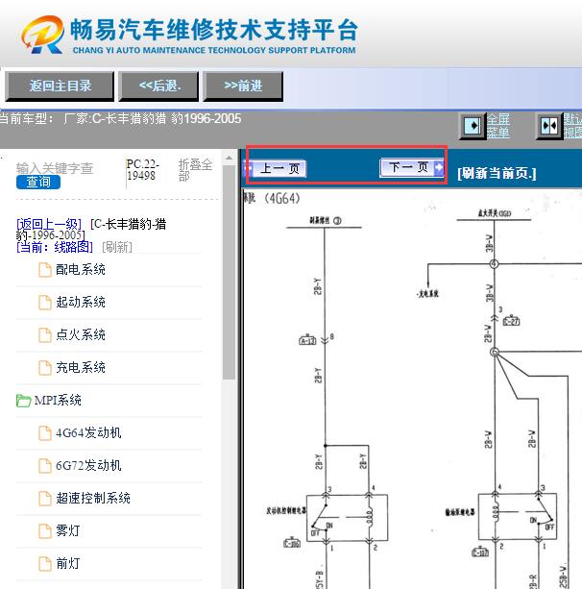Click the 查询 search button
The height and width of the screenshot is (589, 582).
(38, 183)
